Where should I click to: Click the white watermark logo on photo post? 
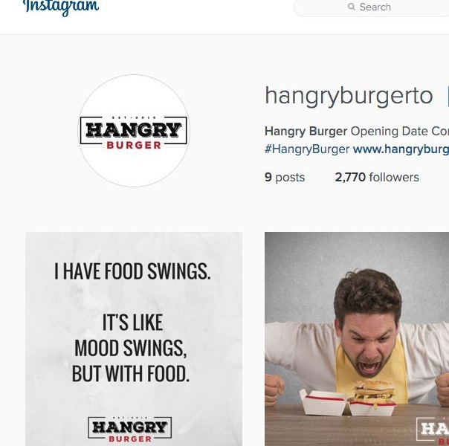click(x=433, y=431)
